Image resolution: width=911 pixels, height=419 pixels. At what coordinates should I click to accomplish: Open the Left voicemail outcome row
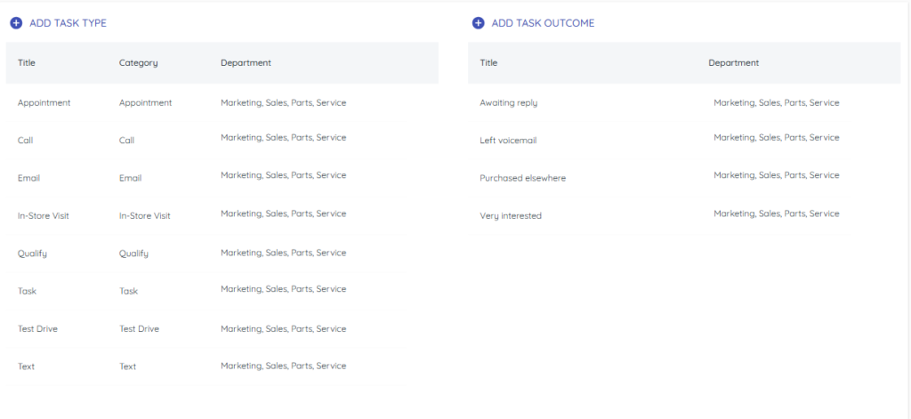point(508,141)
